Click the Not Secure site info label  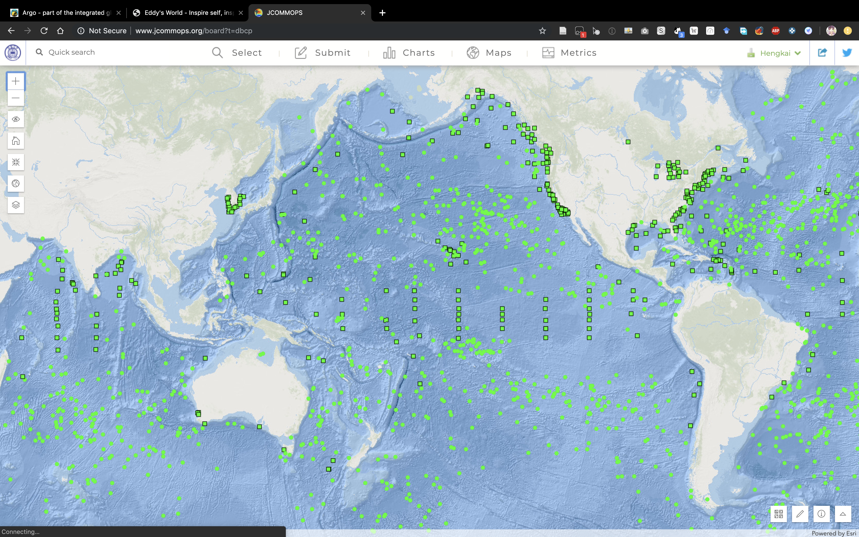pyautogui.click(x=101, y=31)
